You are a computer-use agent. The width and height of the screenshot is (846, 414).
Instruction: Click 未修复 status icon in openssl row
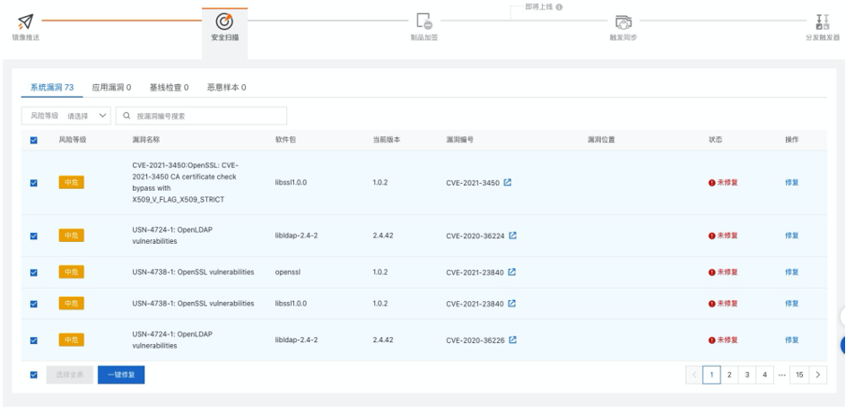click(711, 272)
